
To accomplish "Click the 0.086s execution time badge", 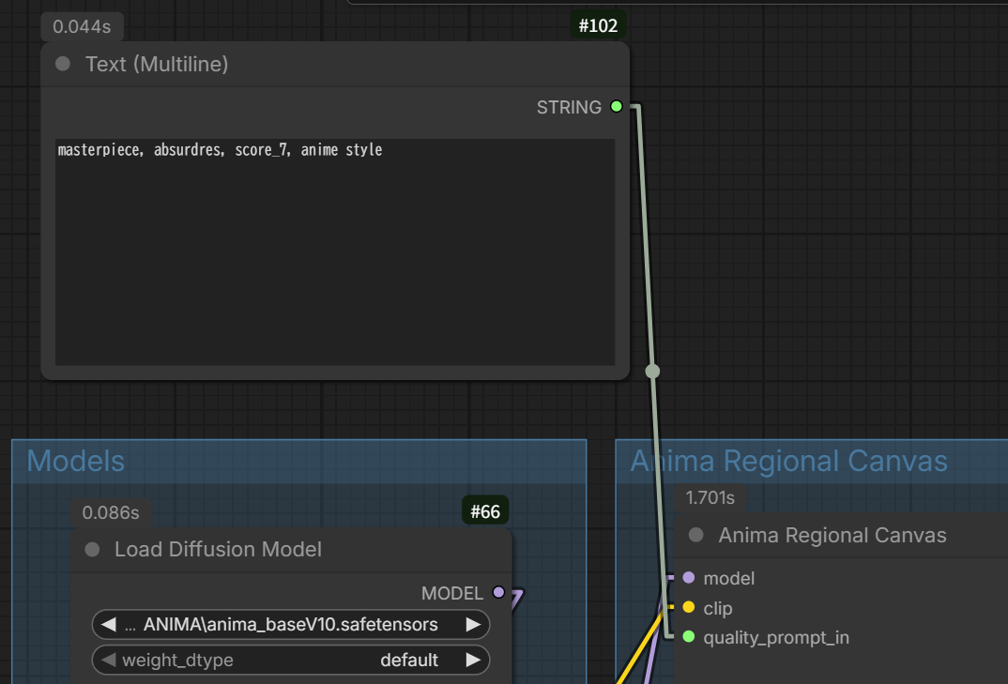I will point(111,512).
